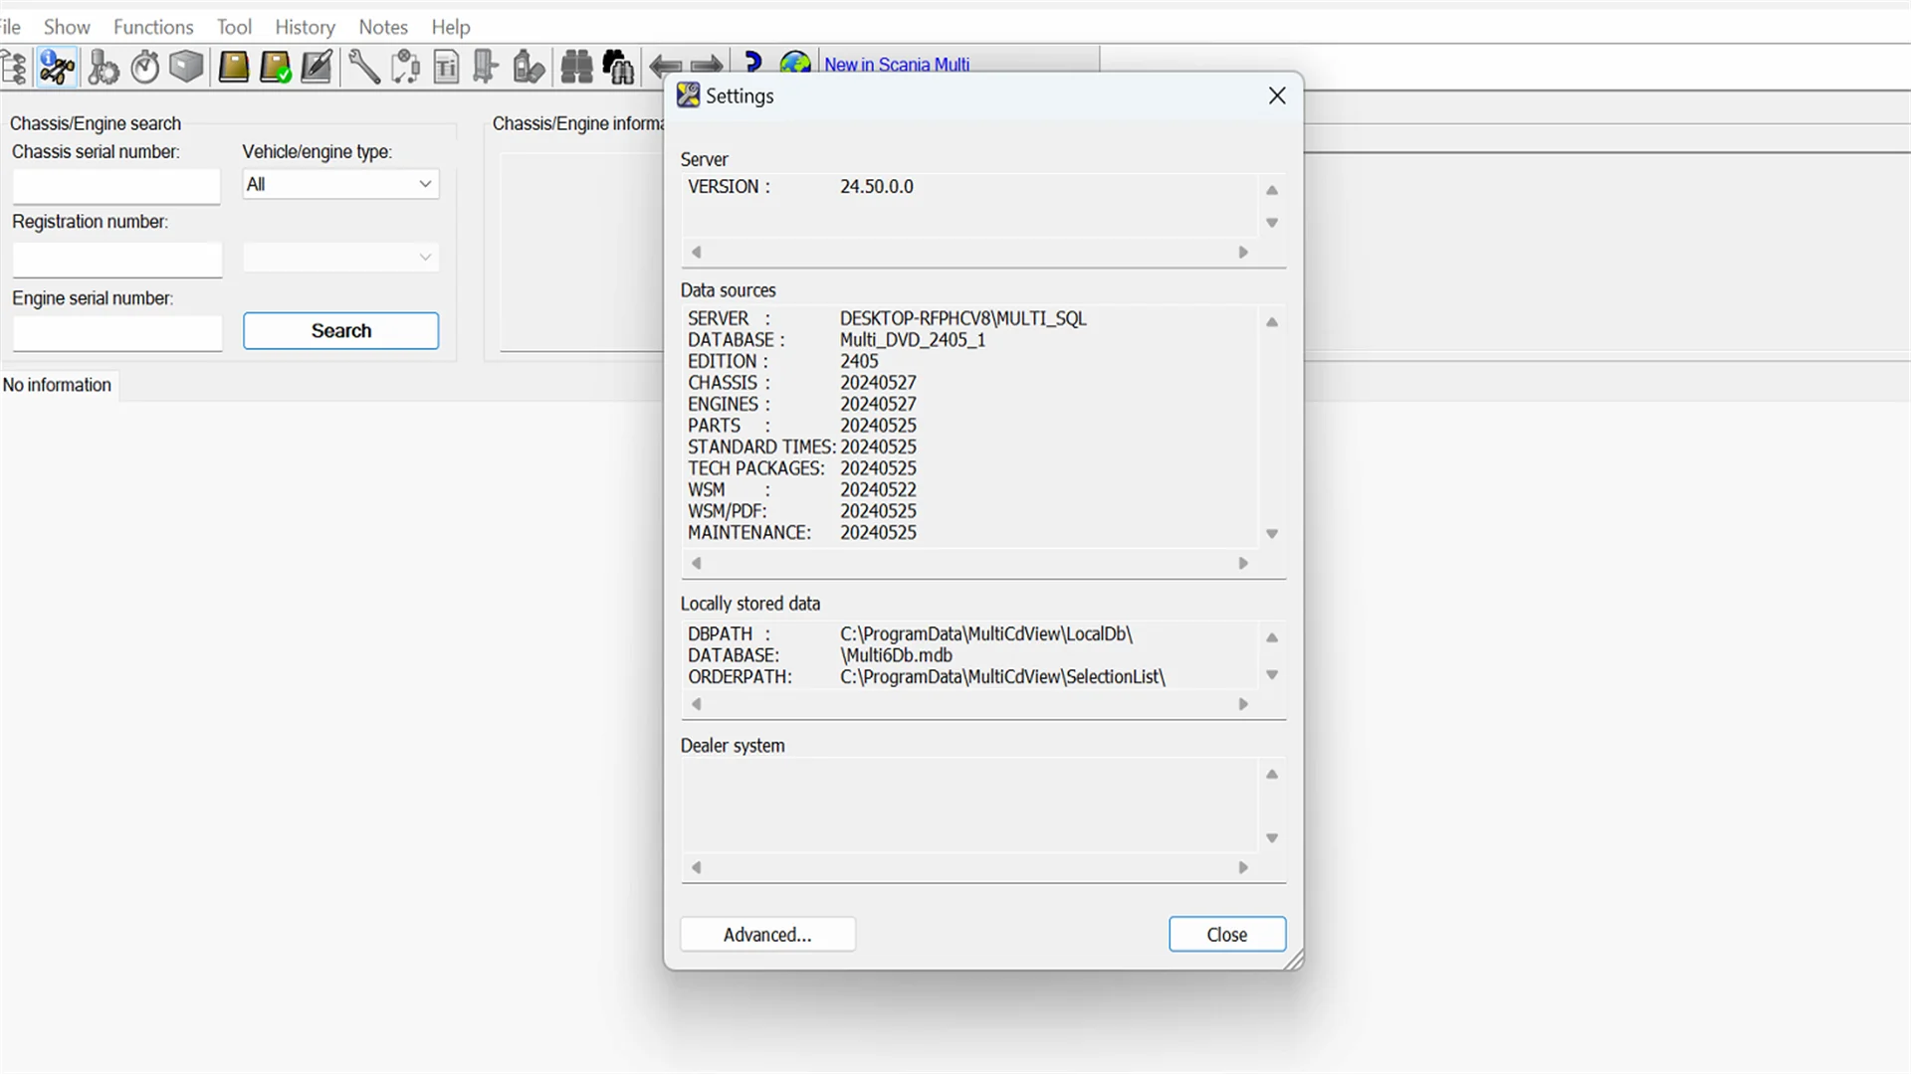The image size is (1911, 1074).
Task: Click Dealer system scroll right arrow
Action: [1243, 867]
